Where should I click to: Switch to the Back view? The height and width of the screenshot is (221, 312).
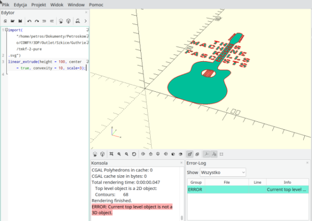pyautogui.click(x=180, y=154)
